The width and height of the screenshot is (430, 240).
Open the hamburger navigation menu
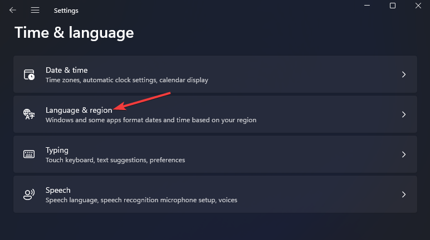(35, 10)
